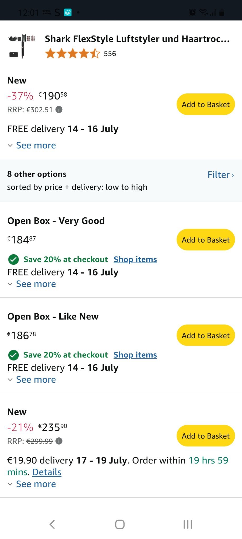Open the star rating reviews

[73, 53]
